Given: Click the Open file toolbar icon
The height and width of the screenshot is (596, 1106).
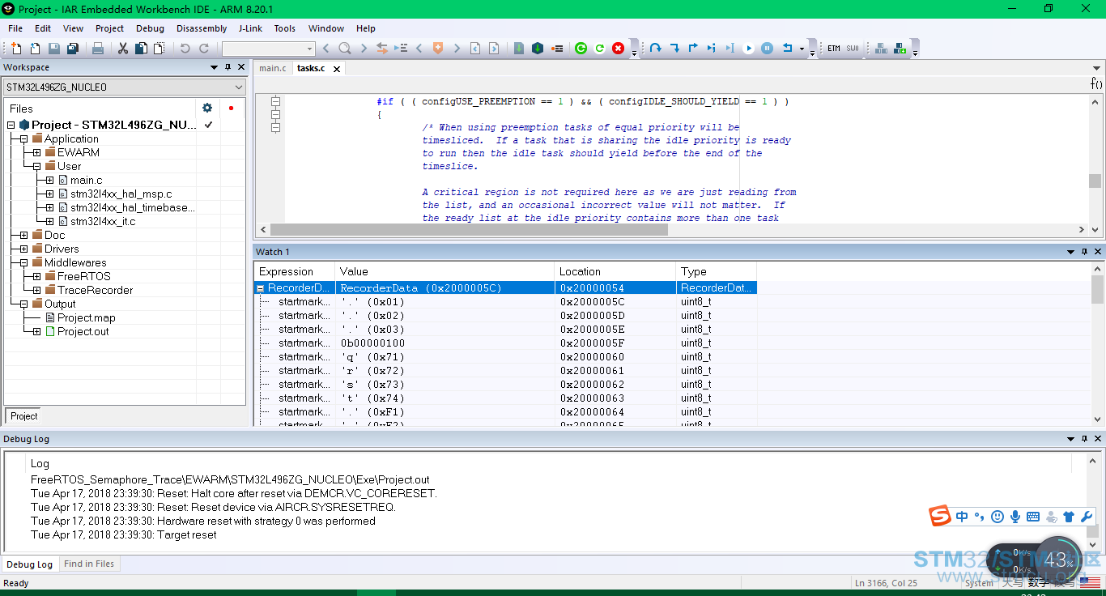Looking at the screenshot, I should point(35,49).
